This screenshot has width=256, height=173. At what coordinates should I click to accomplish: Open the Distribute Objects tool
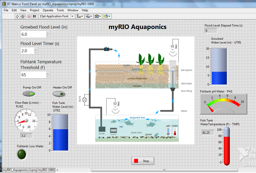click(89, 16)
